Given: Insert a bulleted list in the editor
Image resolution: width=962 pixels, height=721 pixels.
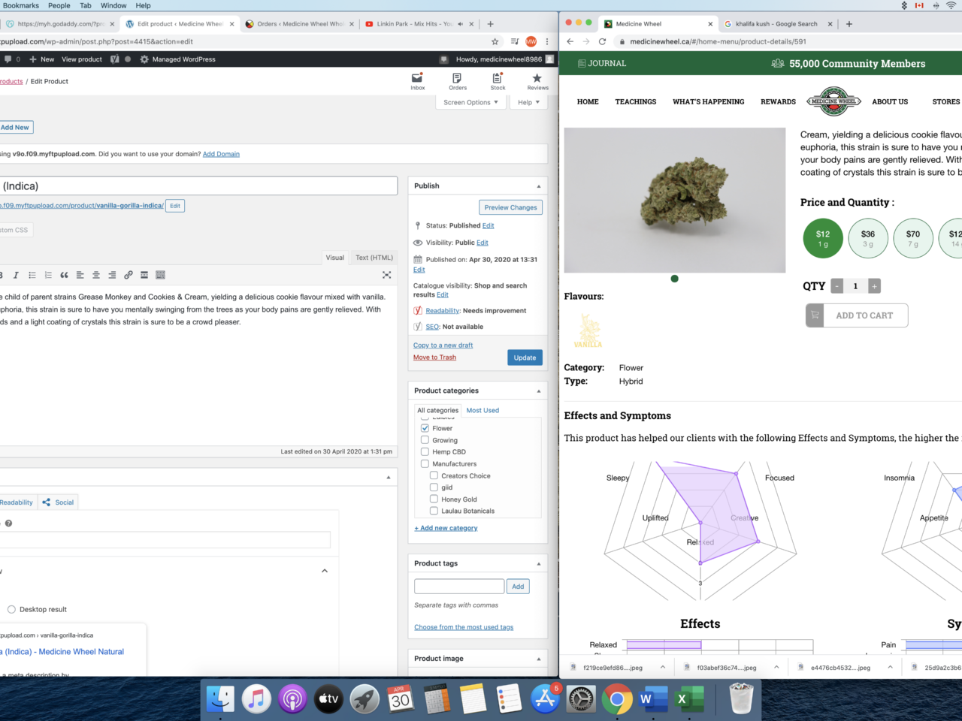Looking at the screenshot, I should click(x=32, y=276).
